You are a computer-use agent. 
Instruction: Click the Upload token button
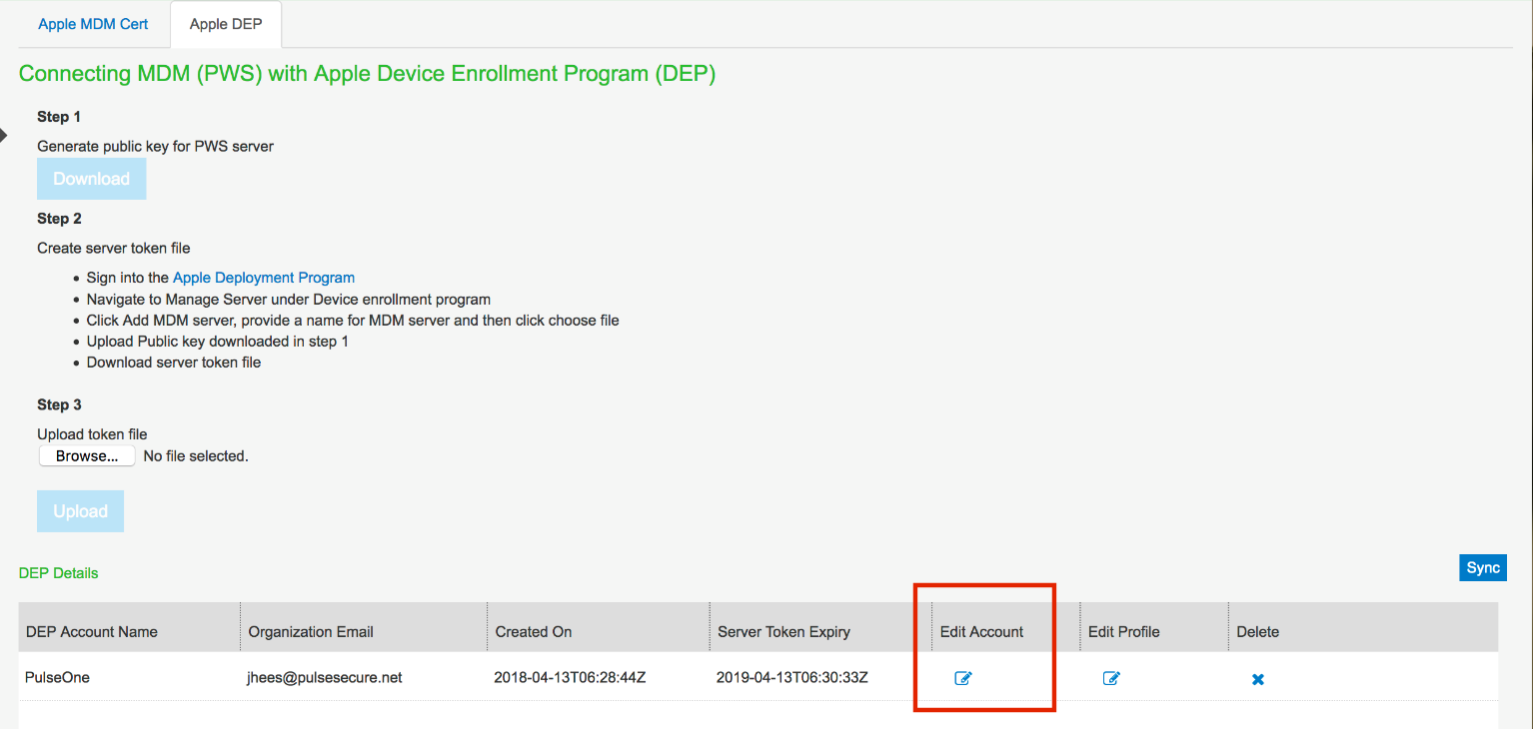click(81, 511)
